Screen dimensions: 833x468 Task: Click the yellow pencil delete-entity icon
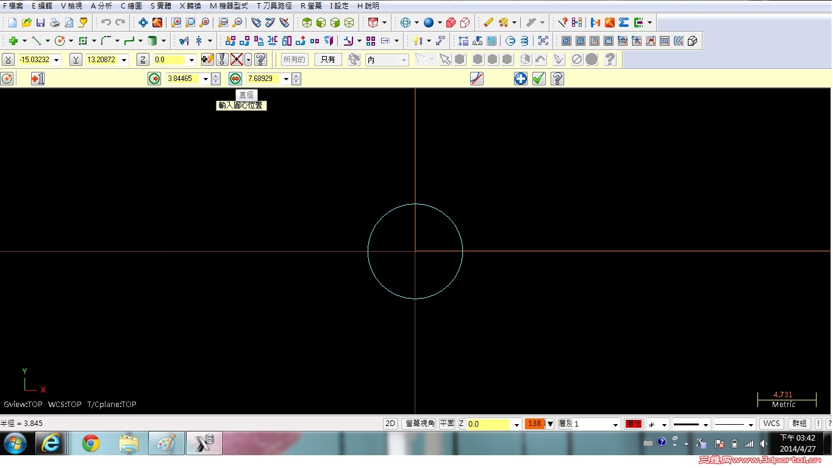(488, 23)
